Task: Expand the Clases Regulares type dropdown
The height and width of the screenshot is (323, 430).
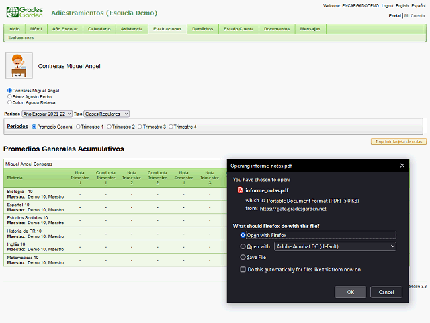Action: 106,114
